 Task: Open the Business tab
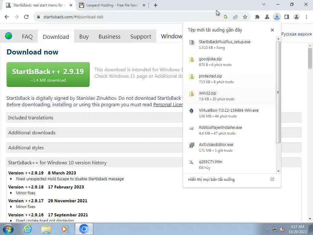[109, 37]
